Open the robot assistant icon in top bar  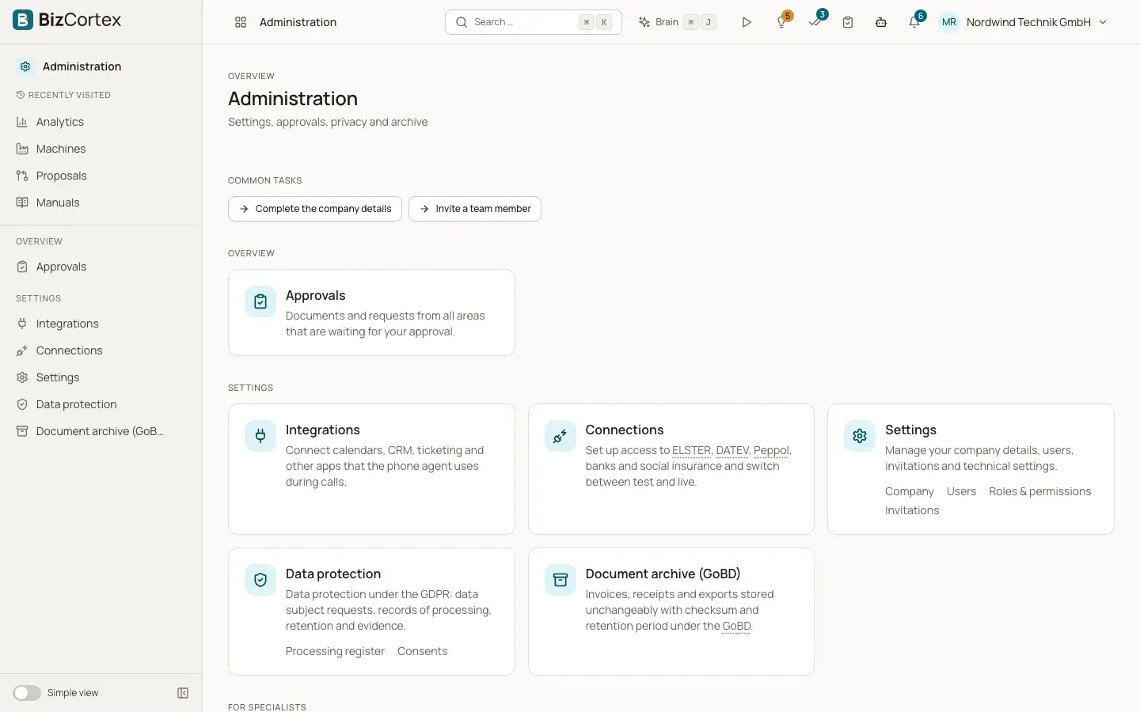(x=881, y=22)
